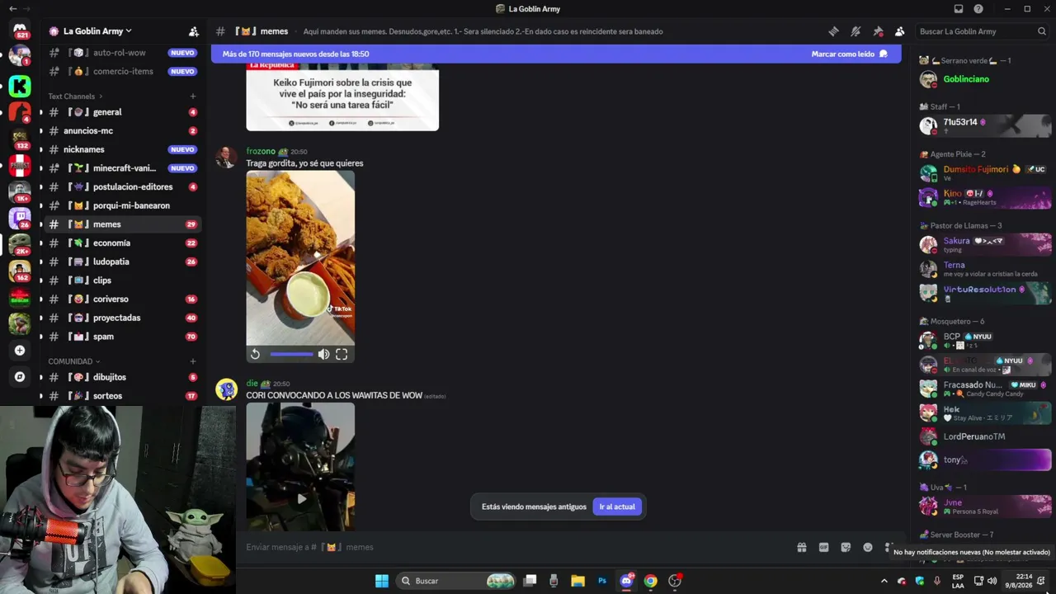
Task: Show hidden system tray icons
Action: click(x=884, y=581)
